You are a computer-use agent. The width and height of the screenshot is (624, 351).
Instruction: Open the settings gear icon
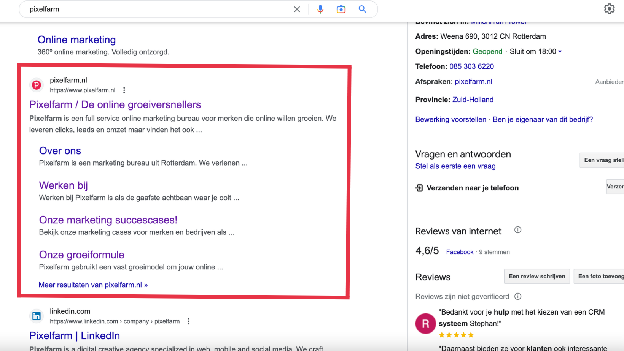(610, 9)
